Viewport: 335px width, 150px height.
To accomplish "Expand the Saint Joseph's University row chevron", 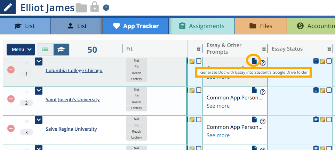I will click(39, 91).
